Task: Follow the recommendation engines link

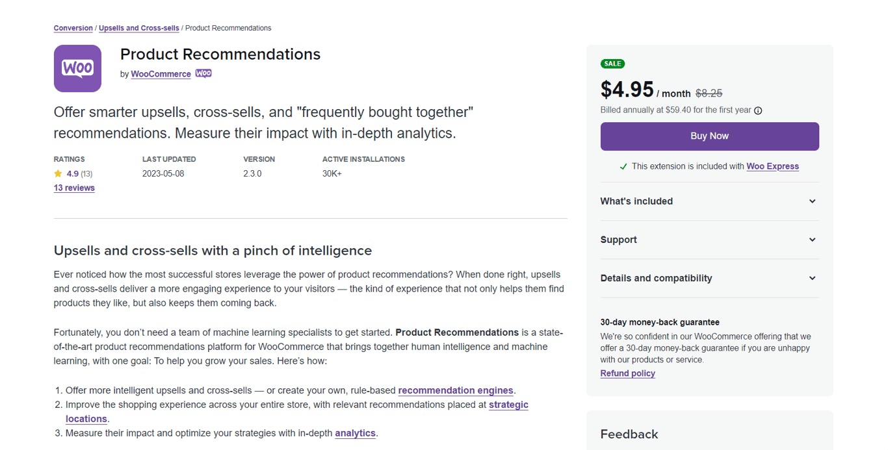Action: click(x=455, y=390)
